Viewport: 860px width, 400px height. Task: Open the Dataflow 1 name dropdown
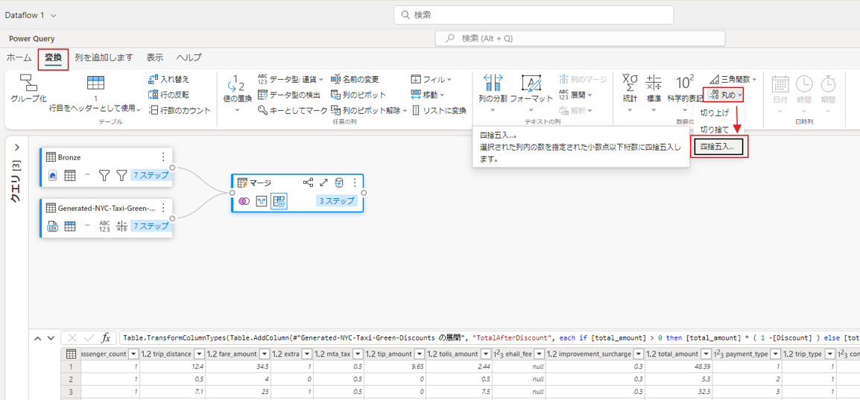(53, 15)
